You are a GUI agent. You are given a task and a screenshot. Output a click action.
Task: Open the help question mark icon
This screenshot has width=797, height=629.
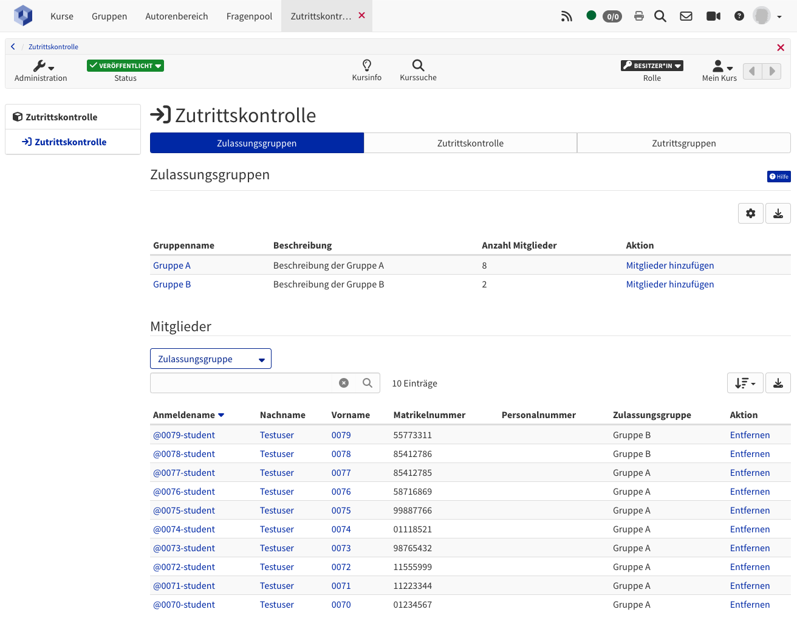pyautogui.click(x=739, y=16)
